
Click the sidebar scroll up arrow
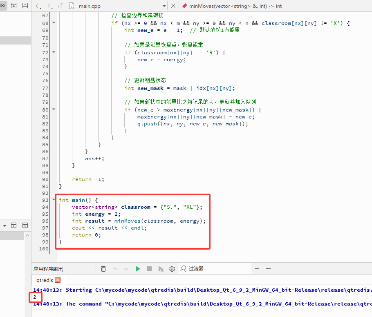27,235
